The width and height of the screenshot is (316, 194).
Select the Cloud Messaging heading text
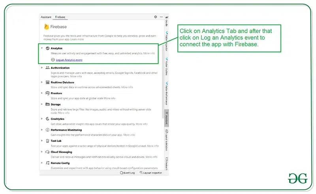(61, 152)
